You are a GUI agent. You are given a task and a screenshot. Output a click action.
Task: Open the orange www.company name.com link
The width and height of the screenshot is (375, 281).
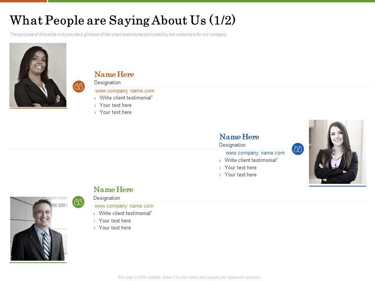pyautogui.click(x=125, y=91)
